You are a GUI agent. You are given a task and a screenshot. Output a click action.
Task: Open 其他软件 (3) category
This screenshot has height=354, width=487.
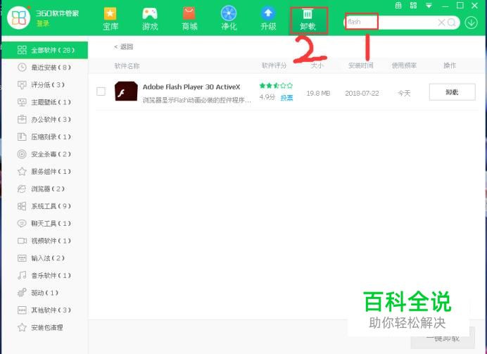point(45,310)
